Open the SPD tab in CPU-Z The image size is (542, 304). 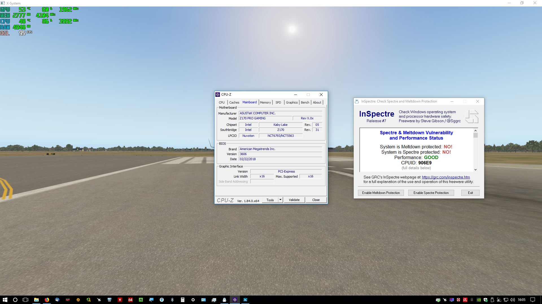278,102
